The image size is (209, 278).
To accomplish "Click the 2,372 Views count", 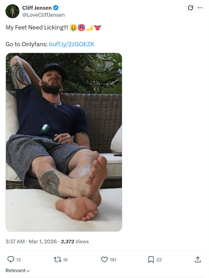I will [75, 242].
